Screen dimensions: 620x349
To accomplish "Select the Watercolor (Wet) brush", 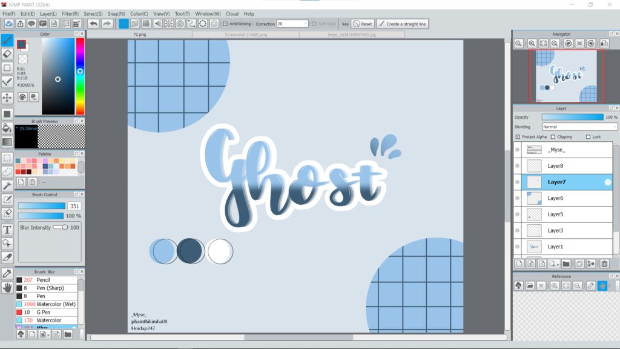I will (47, 304).
